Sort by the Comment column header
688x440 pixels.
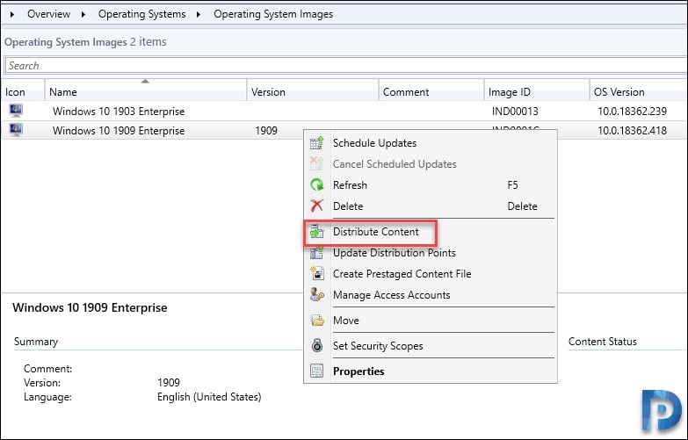431,91
